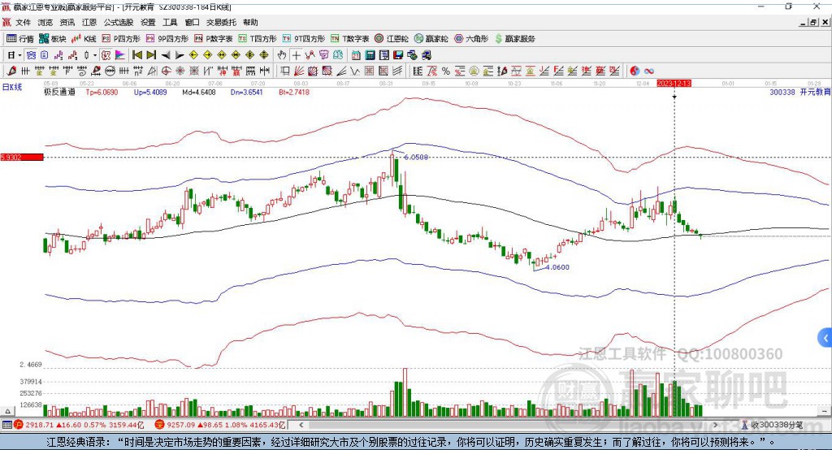Open the 江恩 menu
Viewport: 832px width, 450px height.
click(x=89, y=22)
